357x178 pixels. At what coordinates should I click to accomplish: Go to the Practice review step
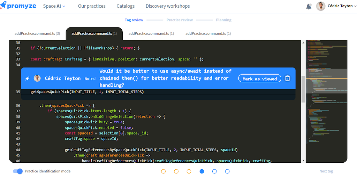click(x=180, y=20)
